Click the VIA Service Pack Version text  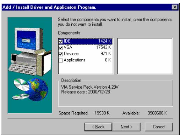90,87
